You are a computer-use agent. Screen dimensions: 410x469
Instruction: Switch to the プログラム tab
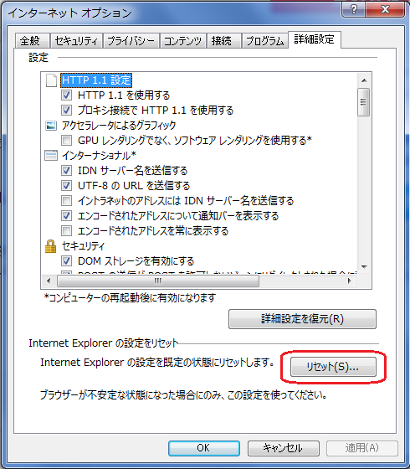264,41
